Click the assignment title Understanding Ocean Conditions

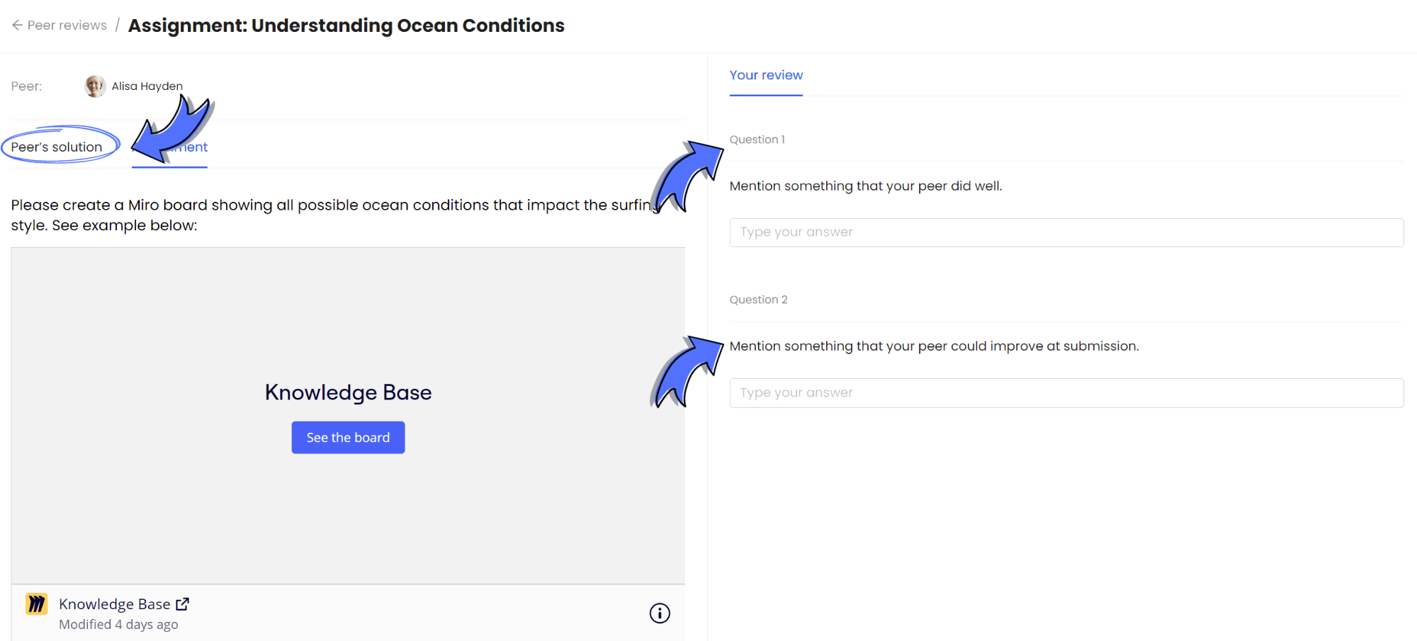[x=346, y=25]
